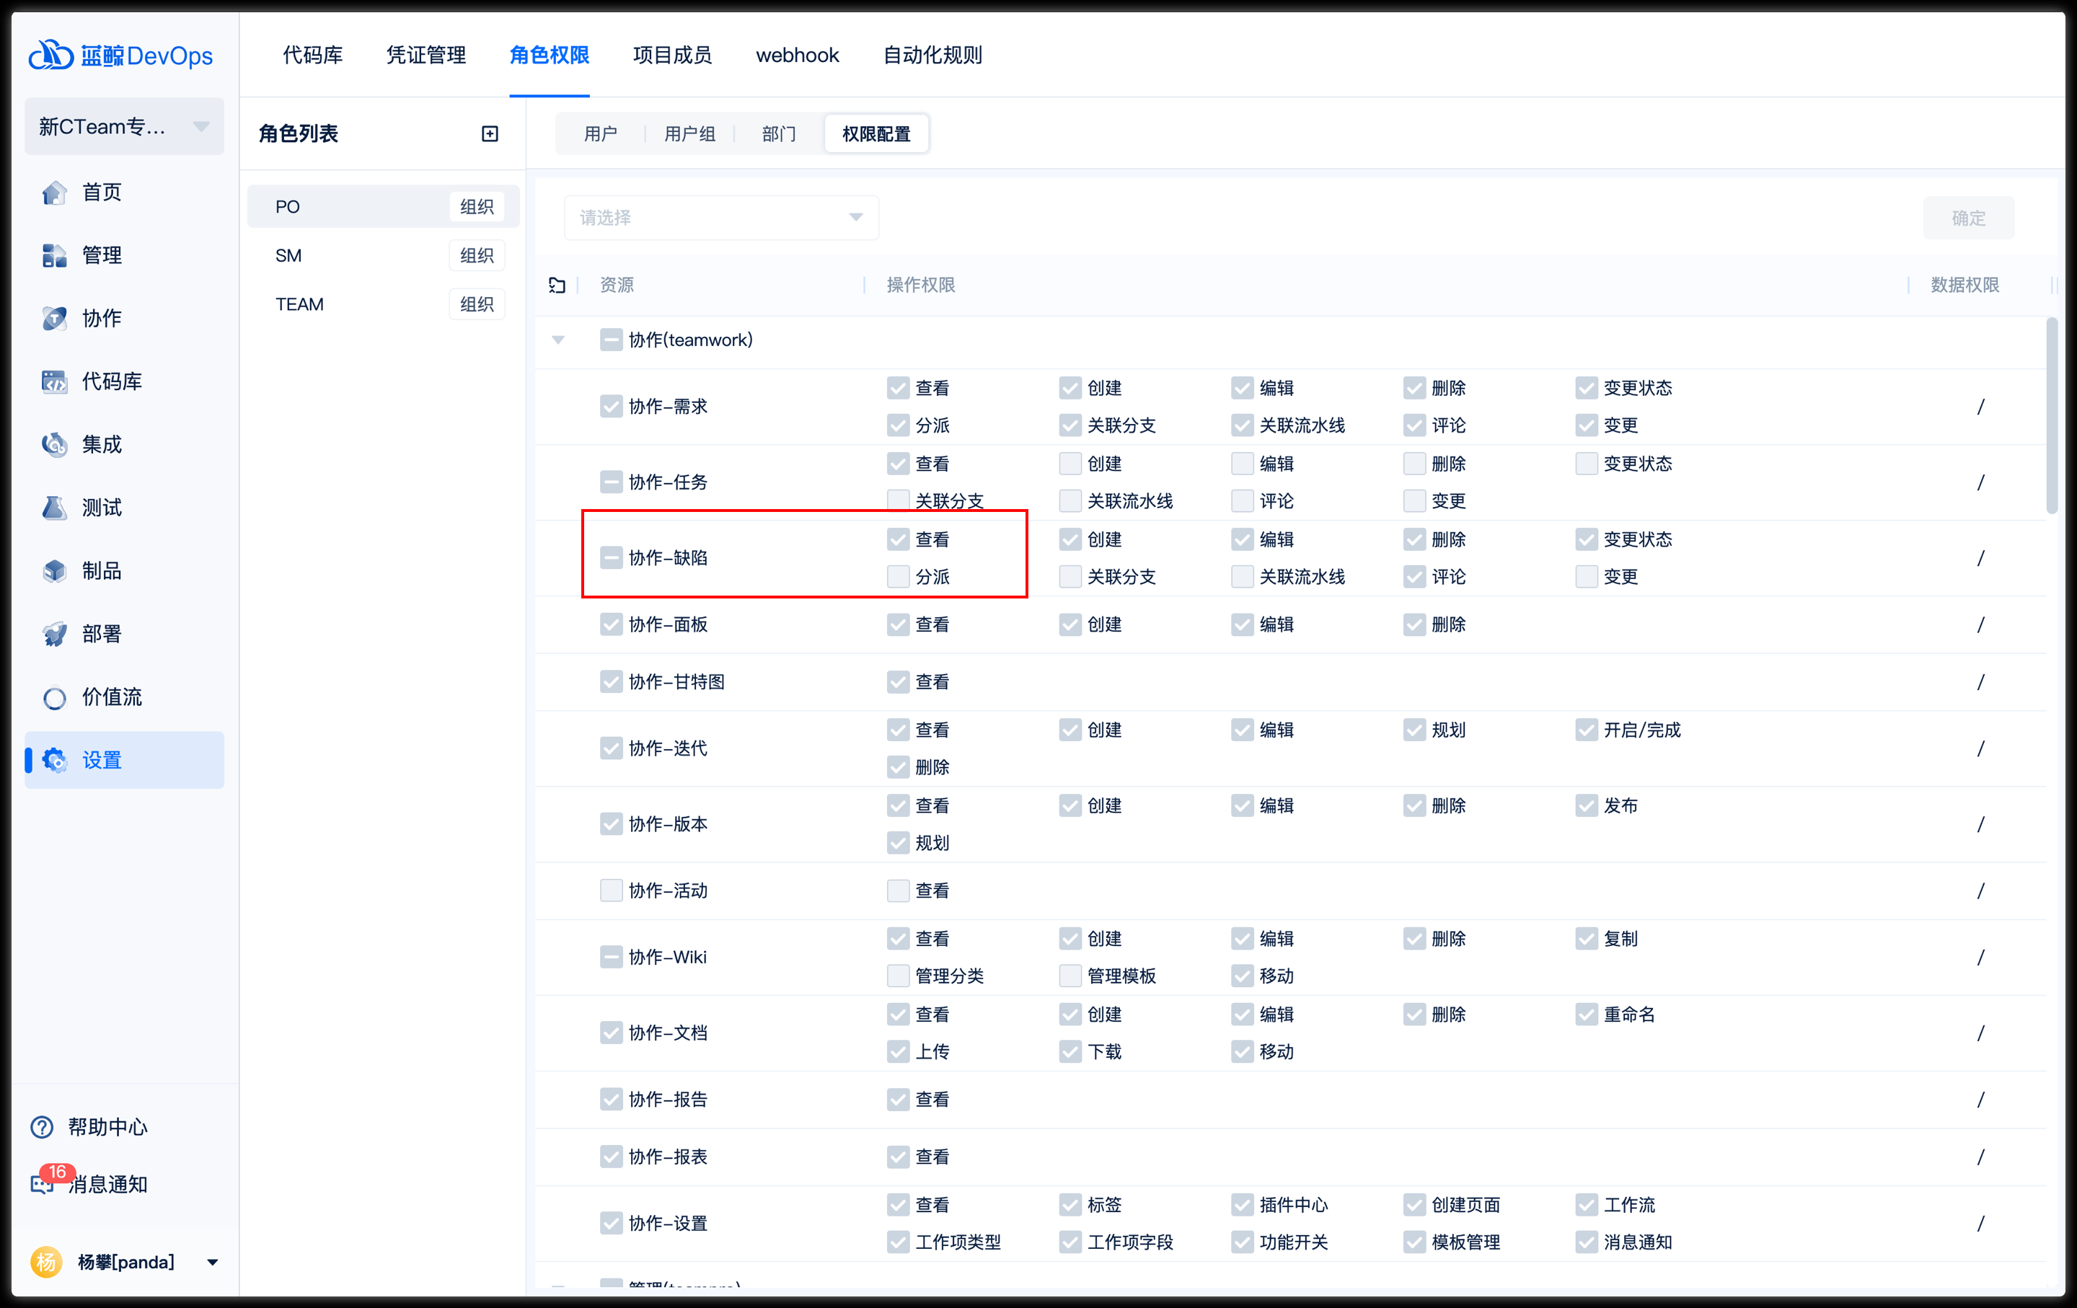Switch to the 凭证管理 tab
Image resolution: width=2077 pixels, height=1308 pixels.
coord(426,56)
